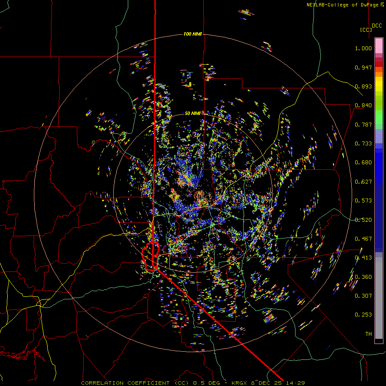Image resolution: width=386 pixels, height=386 pixels.
Task: Click the 0.360 legend value
Action: 363,277
